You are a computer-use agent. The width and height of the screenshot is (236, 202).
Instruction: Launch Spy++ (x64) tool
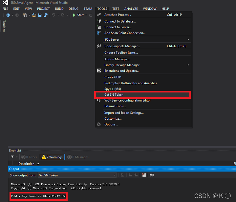143,89
